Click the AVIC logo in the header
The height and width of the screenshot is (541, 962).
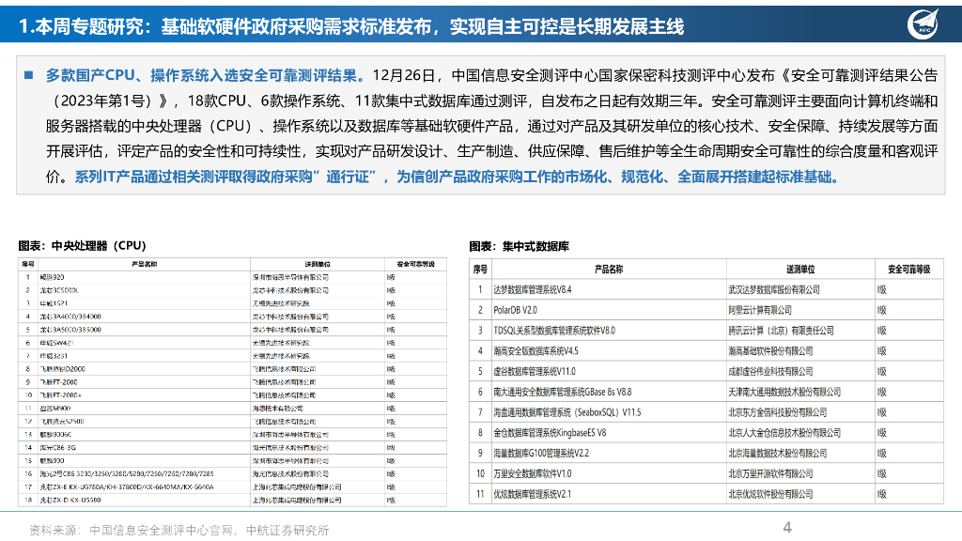(923, 24)
